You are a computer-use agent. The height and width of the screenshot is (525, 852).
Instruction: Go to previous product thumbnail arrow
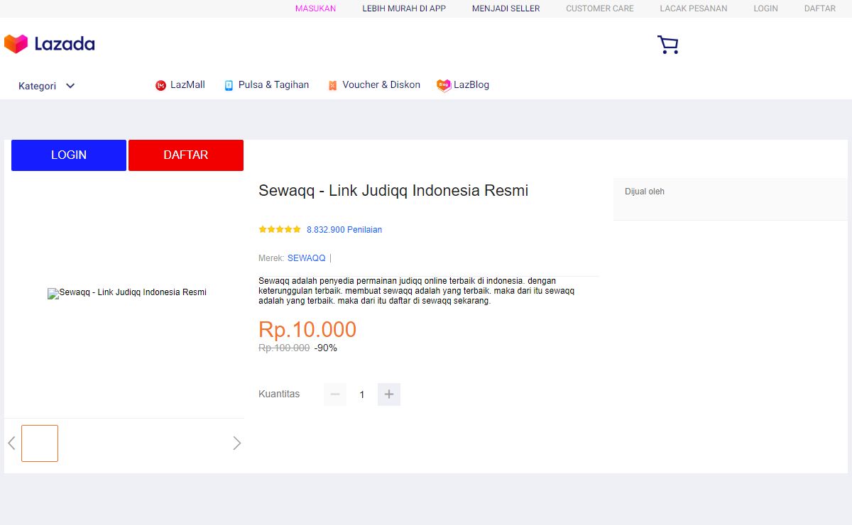tap(11, 443)
